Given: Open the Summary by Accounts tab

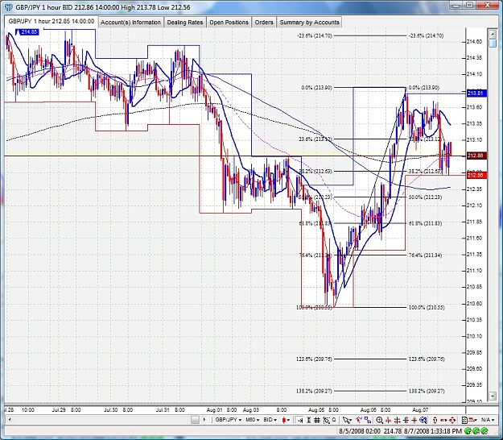Looking at the screenshot, I should point(309,23).
